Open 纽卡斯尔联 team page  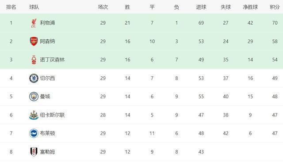tap(52, 115)
